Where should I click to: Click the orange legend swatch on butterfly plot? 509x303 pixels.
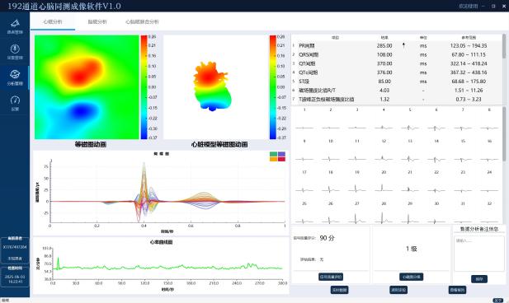tap(273, 159)
